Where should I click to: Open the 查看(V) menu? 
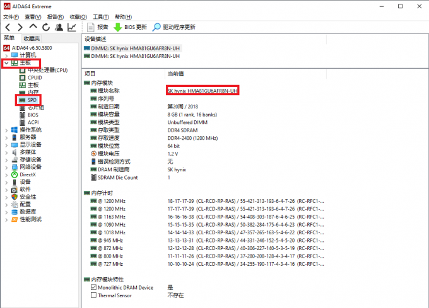point(33,17)
